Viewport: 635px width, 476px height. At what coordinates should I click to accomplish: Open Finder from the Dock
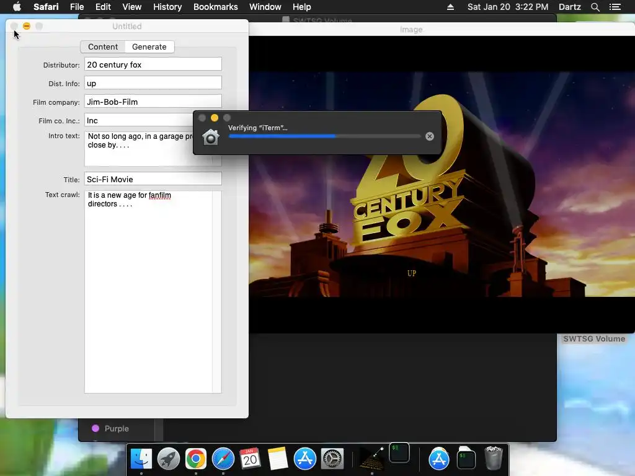pos(141,459)
